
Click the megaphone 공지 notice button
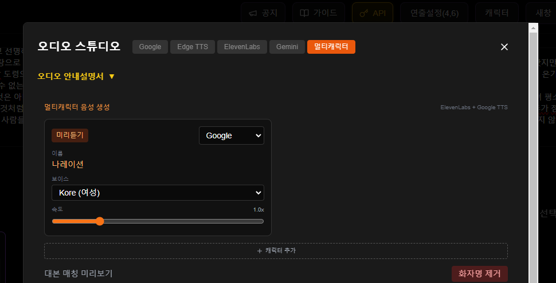264,13
